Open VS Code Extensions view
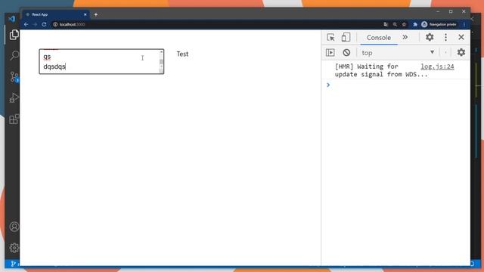 pos(14,119)
